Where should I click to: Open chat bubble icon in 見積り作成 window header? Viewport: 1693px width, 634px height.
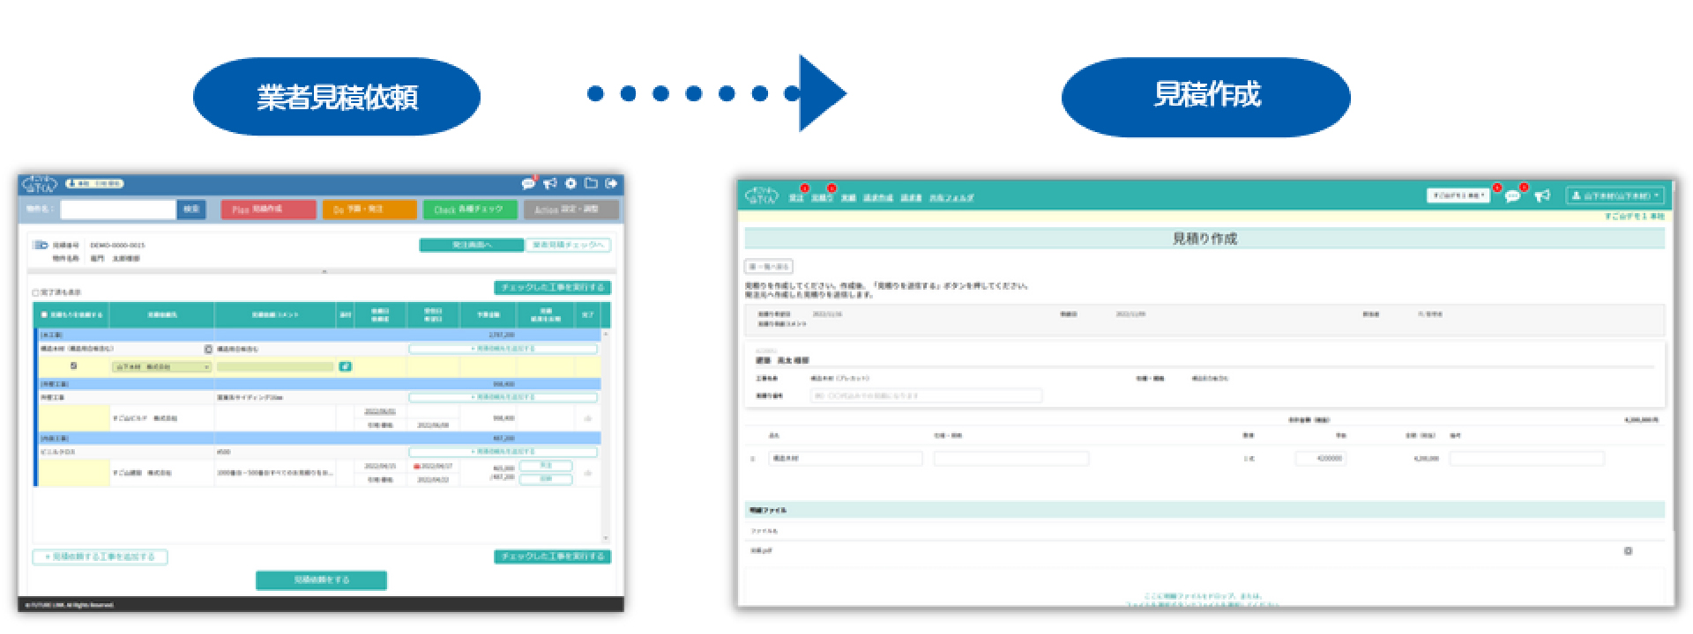(1512, 196)
